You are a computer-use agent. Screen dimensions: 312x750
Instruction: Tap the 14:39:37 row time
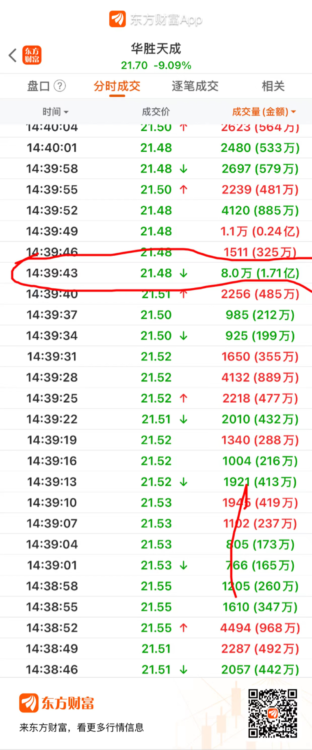[52, 315]
